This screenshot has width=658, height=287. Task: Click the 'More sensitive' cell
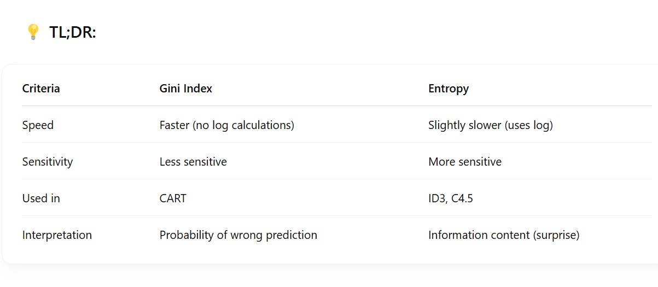click(464, 162)
